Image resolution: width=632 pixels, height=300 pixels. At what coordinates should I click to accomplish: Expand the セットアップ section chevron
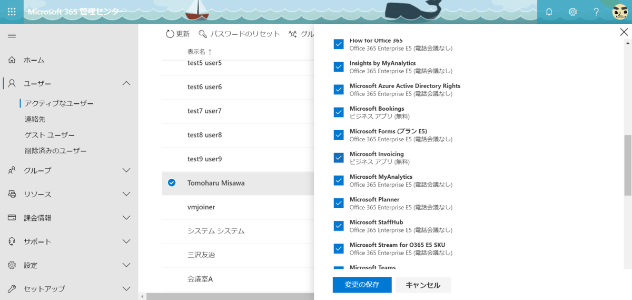point(126,289)
